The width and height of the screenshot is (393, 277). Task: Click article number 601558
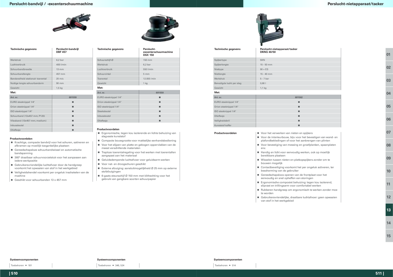[x=159, y=93]
